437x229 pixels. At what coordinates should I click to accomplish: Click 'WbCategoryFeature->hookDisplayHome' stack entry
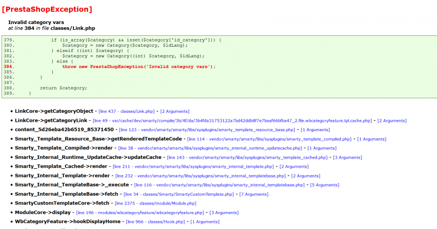pyautogui.click(x=68, y=222)
